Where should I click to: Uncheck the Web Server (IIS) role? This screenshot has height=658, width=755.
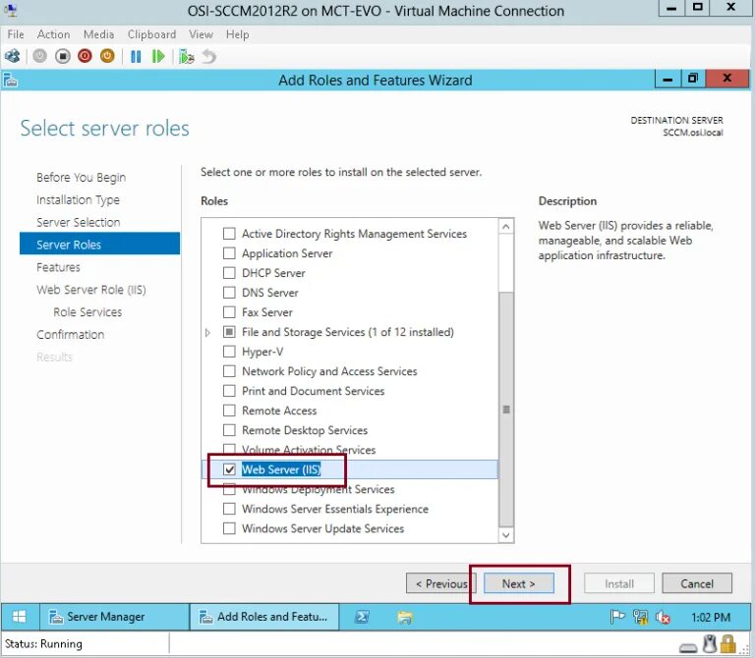pos(230,469)
